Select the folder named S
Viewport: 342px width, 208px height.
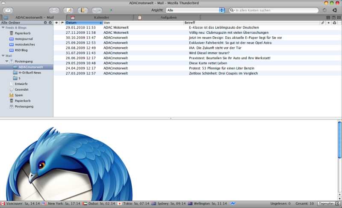tap(19, 78)
